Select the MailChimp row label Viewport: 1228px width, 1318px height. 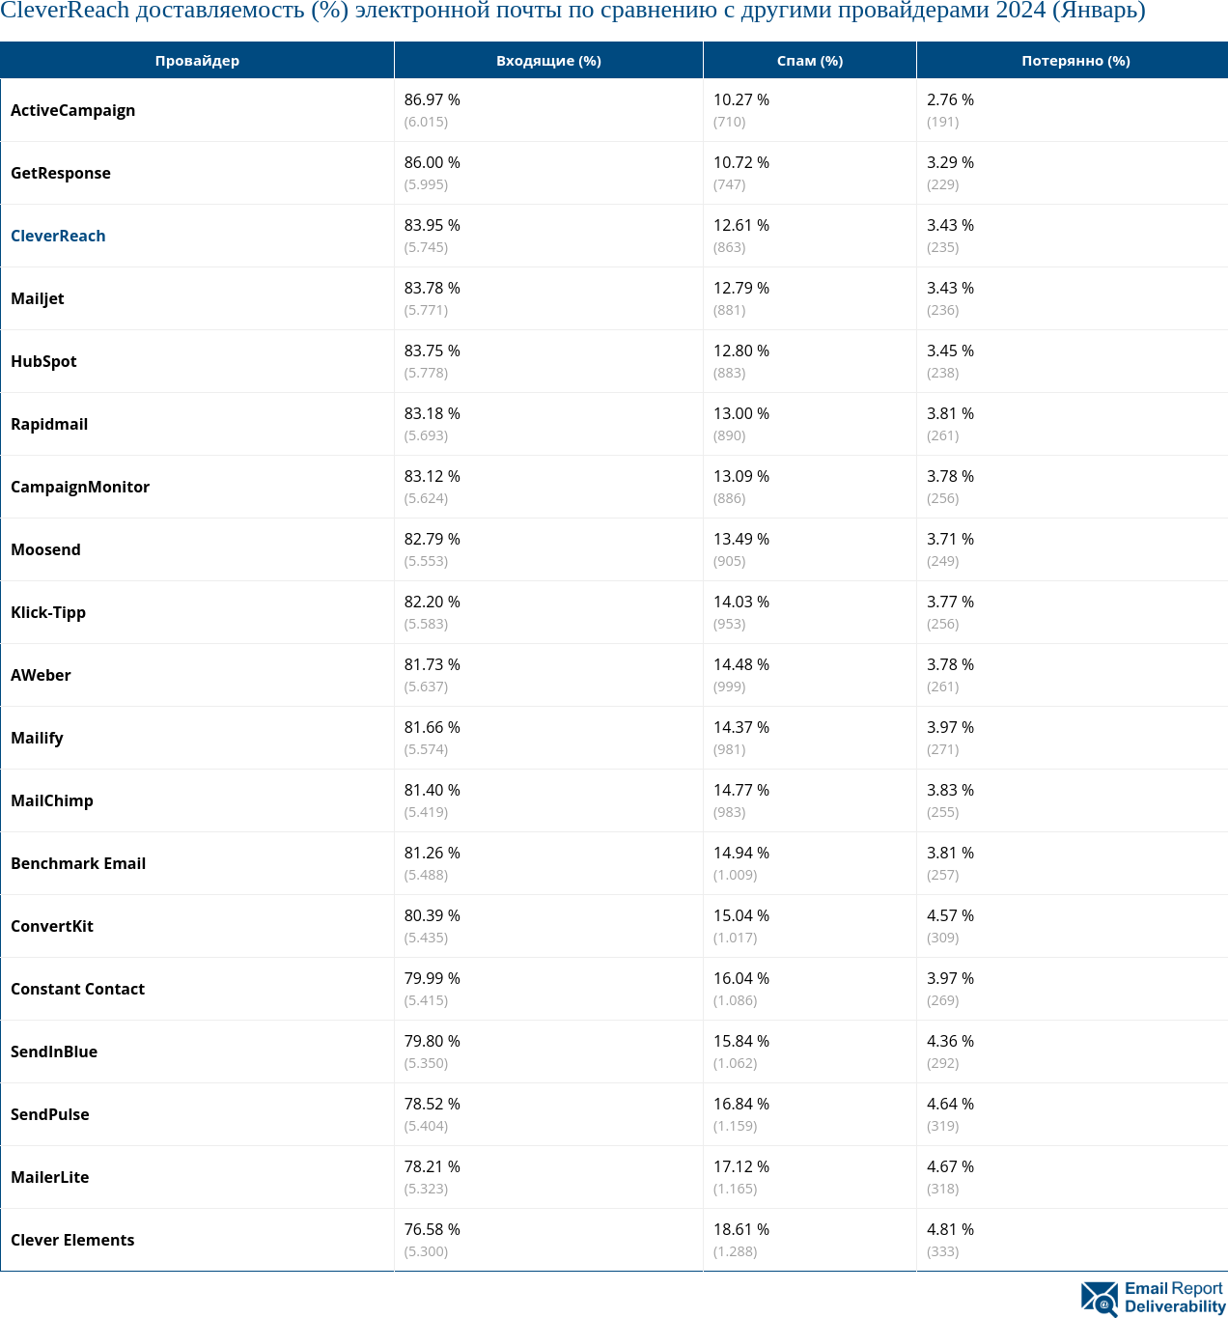pyautogui.click(x=52, y=800)
